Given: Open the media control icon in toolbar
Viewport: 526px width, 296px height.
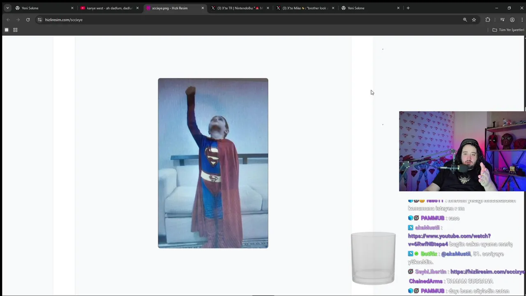Looking at the screenshot, I should tap(502, 20).
